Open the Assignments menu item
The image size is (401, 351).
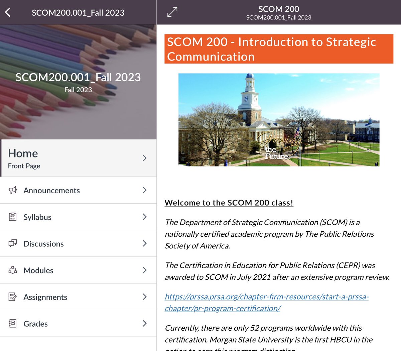tap(78, 297)
